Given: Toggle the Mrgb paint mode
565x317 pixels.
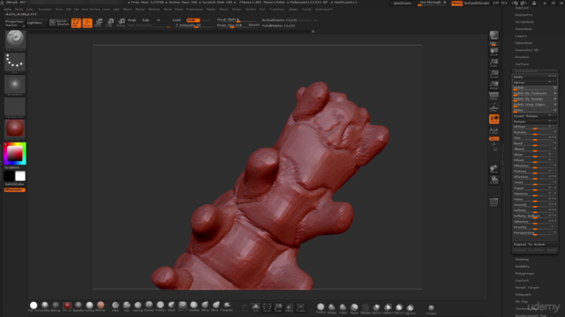Looking at the screenshot, I should 132,20.
